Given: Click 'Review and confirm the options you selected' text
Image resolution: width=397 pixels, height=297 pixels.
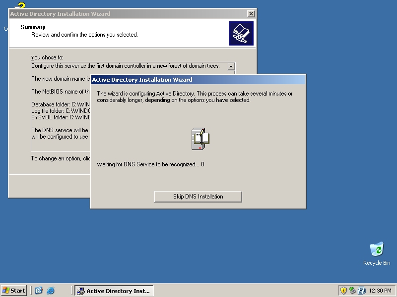Looking at the screenshot, I should tap(84, 35).
